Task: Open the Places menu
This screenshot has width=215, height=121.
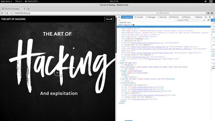Action: [19, 1]
